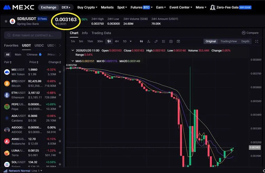Click the Spring Dev Bank token icon
265x173 pixels.
(12, 21)
